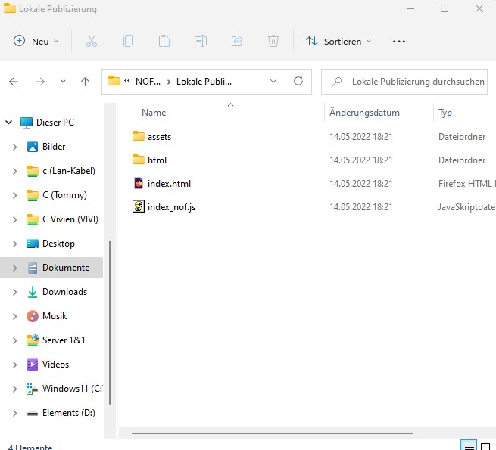
Task: Click the Delete trash bin icon
Action: [x=273, y=41]
